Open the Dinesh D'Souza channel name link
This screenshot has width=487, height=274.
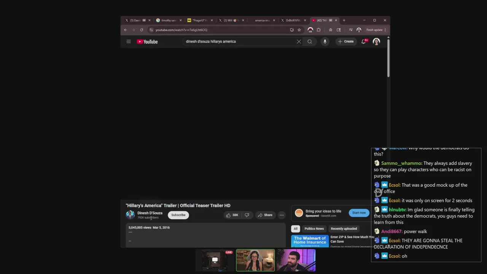(150, 213)
